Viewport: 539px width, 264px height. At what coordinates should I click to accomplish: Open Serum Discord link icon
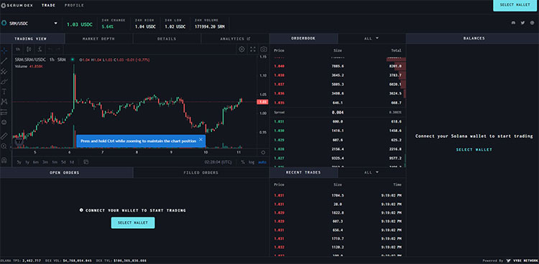pos(514,23)
